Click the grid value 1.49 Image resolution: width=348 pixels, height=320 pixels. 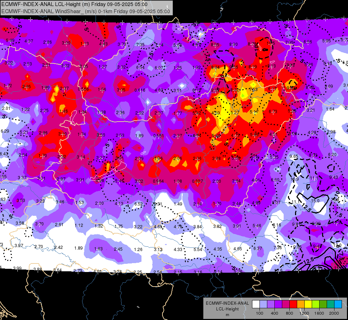coord(178,204)
